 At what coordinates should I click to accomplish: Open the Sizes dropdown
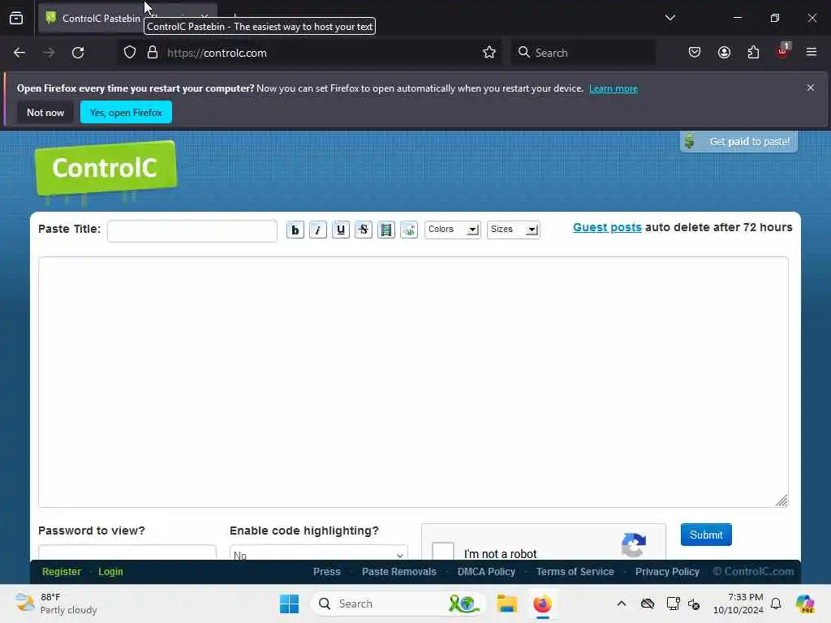click(513, 230)
